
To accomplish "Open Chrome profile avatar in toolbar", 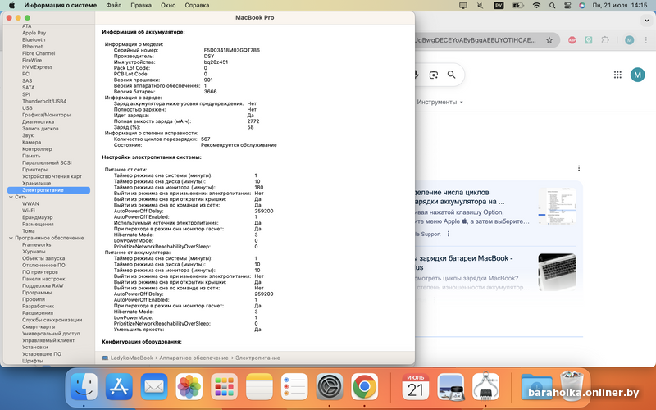I will (629, 40).
